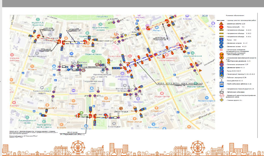Screen dimensions: 264x156
Task: Click the Театр драмы им. В. Савина label
Action: 44,125
